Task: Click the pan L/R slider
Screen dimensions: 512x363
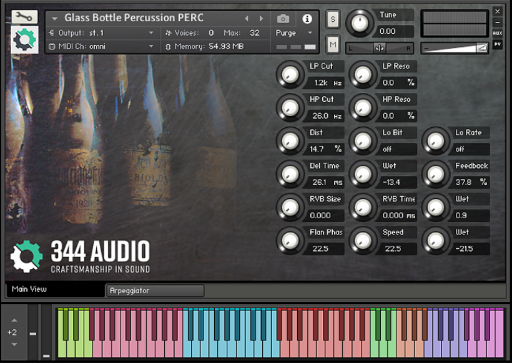Action: [380, 48]
